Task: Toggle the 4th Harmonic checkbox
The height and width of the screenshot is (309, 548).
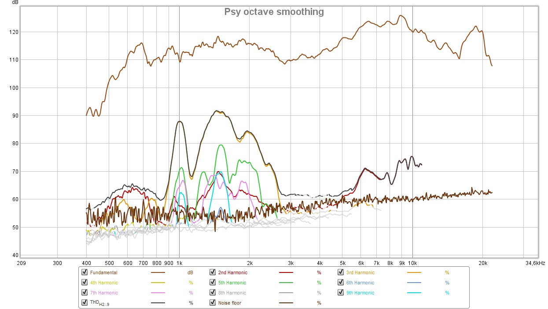Action: coord(85,283)
